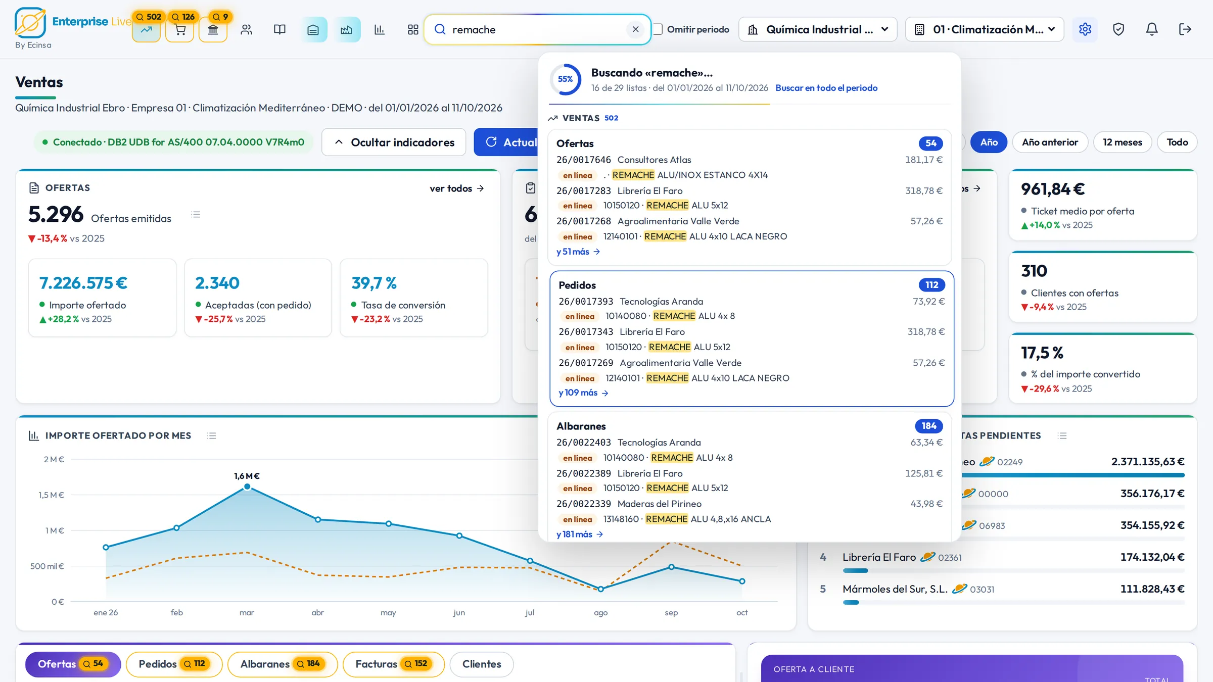Open the users module icon
This screenshot has height=682, width=1213.
[x=246, y=29]
